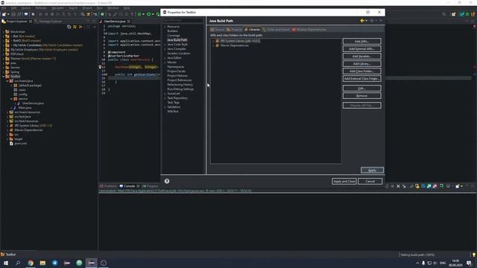Select the Java Compiler property page
477x268 pixels.
click(x=177, y=48)
